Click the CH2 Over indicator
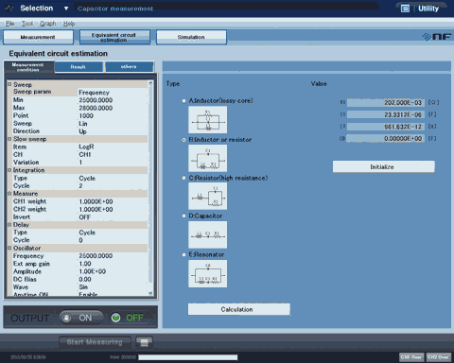Image resolution: width=454 pixels, height=363 pixels. coord(438,357)
